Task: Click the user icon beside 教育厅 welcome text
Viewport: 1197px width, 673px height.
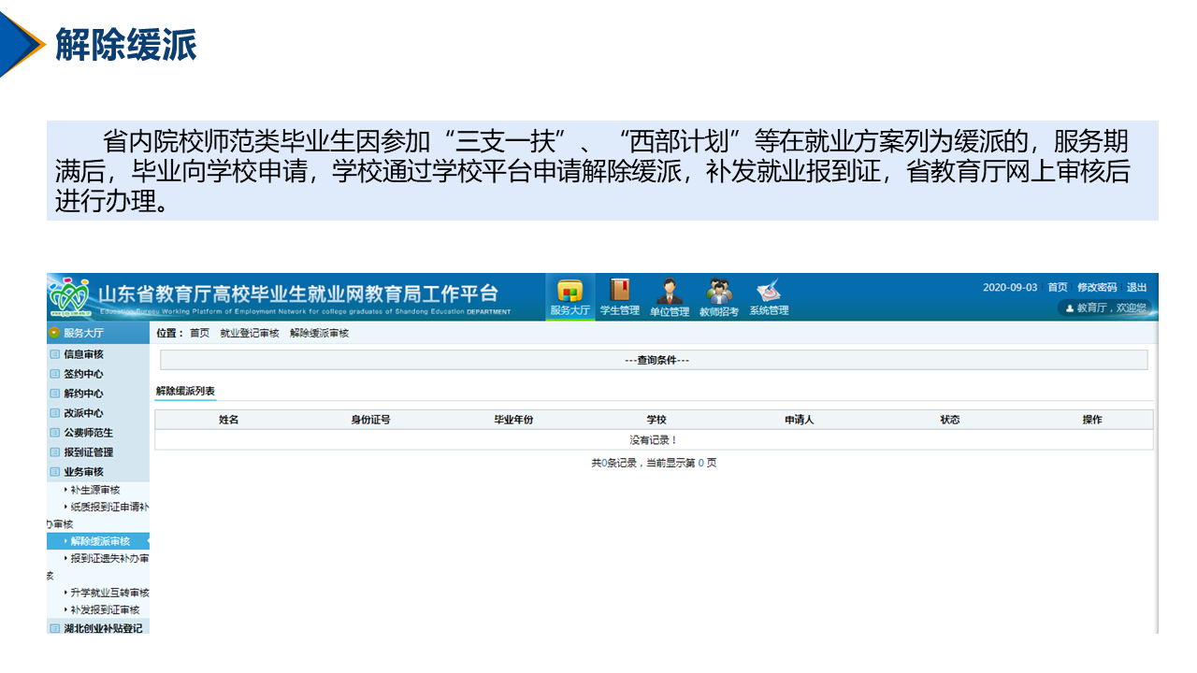Action: [x=1070, y=308]
